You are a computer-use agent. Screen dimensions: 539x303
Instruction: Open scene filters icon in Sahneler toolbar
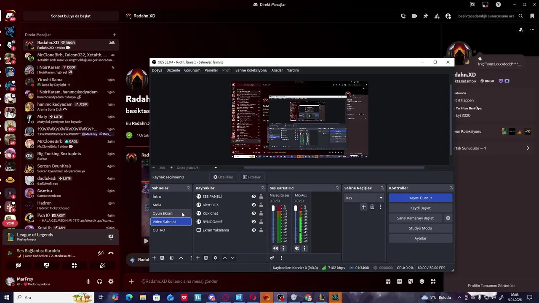click(171, 258)
